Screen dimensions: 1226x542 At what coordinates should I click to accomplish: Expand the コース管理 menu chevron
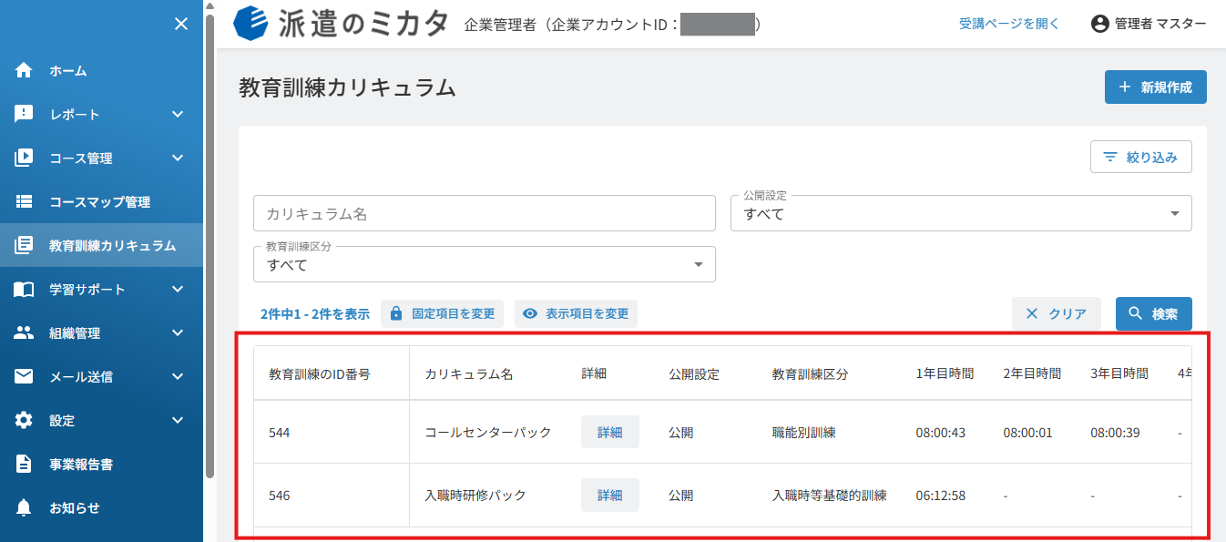178,158
